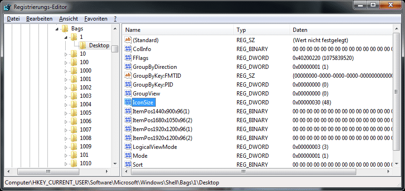The image size is (405, 191).
Task: Click the ColInfo binary value icon
Action: [128, 49]
